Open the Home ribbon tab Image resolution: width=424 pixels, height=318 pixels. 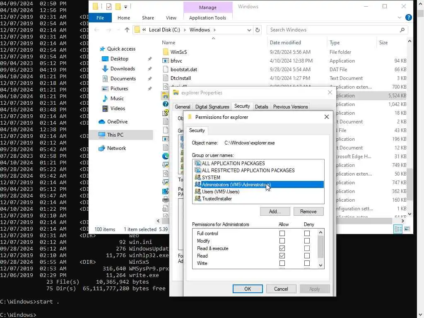click(123, 18)
